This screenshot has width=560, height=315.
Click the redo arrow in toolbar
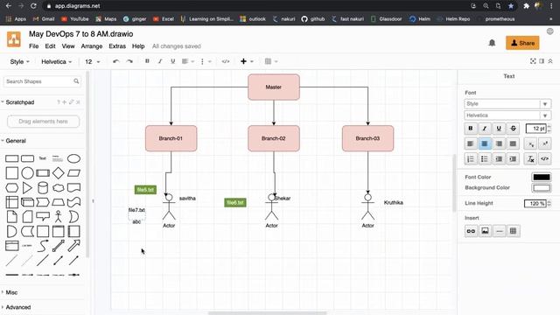pyautogui.click(x=129, y=61)
